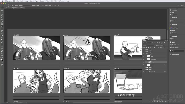
Task: Open the Window menu
Action: click(x=62, y=1)
